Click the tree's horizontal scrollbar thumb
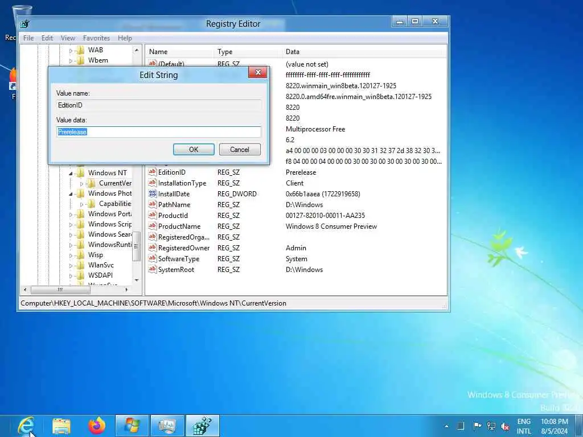This screenshot has height=437, width=583. pos(60,290)
